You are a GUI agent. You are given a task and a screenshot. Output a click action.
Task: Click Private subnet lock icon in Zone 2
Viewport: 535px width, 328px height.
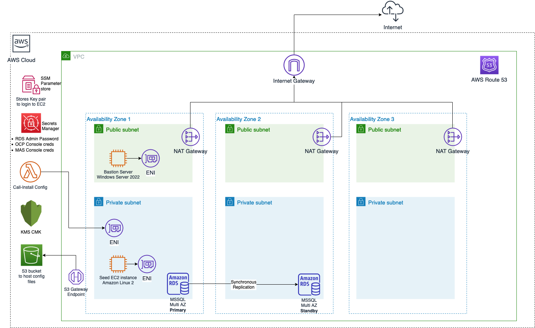pyautogui.click(x=230, y=202)
